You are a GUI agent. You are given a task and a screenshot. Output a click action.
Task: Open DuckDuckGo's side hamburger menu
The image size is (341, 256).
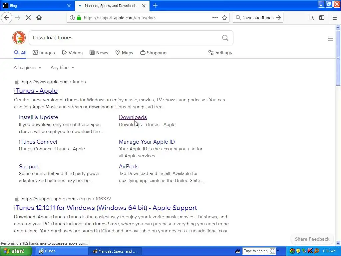tap(330, 39)
